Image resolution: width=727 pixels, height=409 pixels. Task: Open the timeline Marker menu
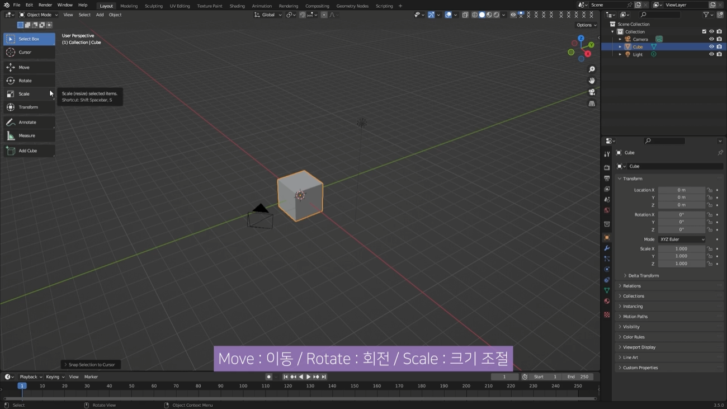click(x=91, y=377)
